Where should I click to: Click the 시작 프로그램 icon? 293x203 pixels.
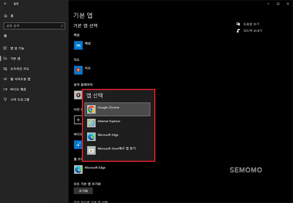pos(5,99)
